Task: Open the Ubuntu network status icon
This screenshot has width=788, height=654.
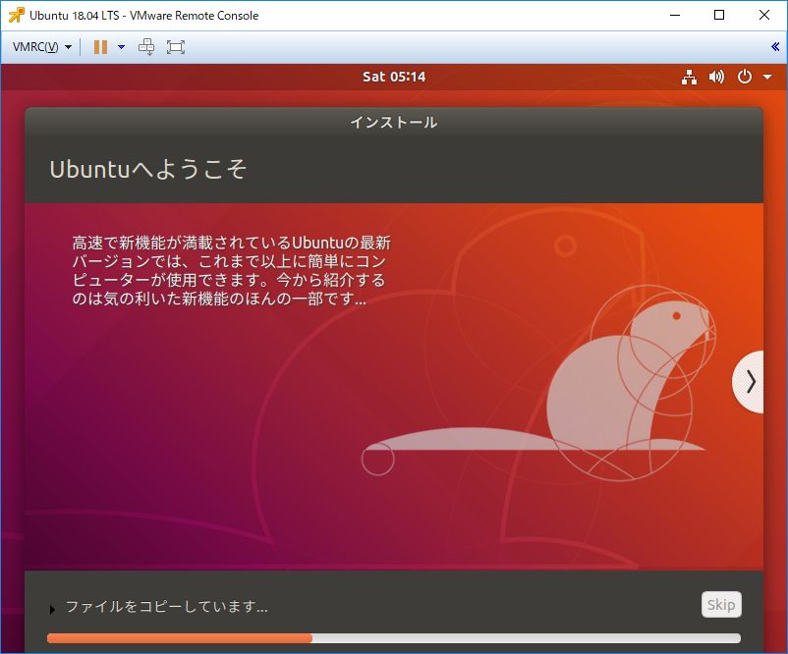Action: [x=689, y=77]
